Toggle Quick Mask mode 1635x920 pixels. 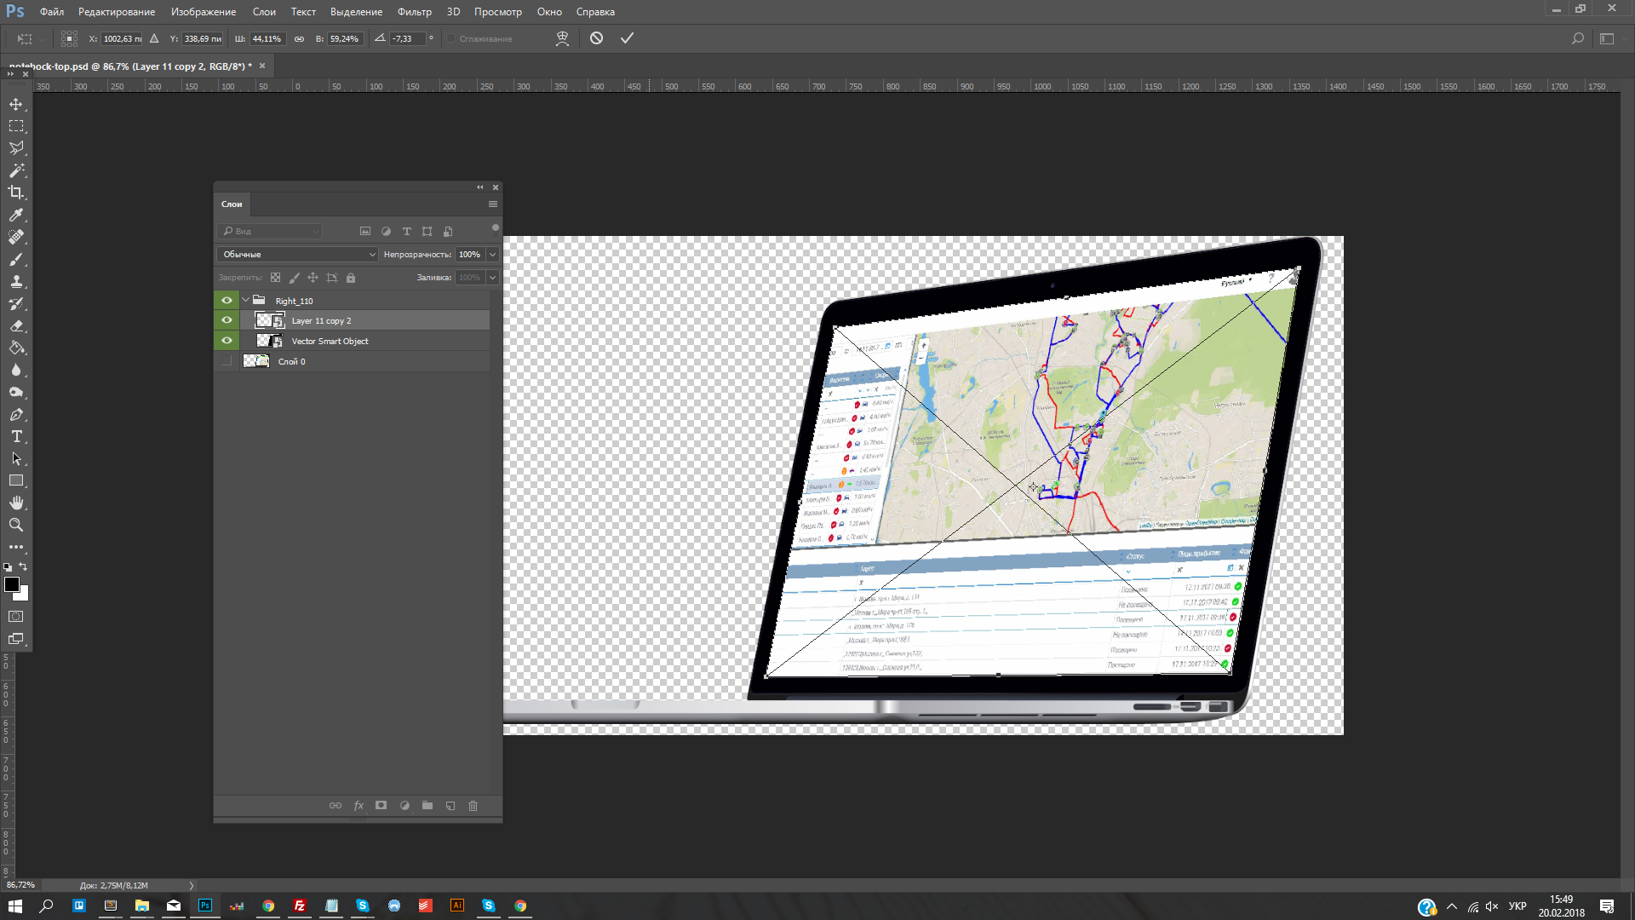16,616
